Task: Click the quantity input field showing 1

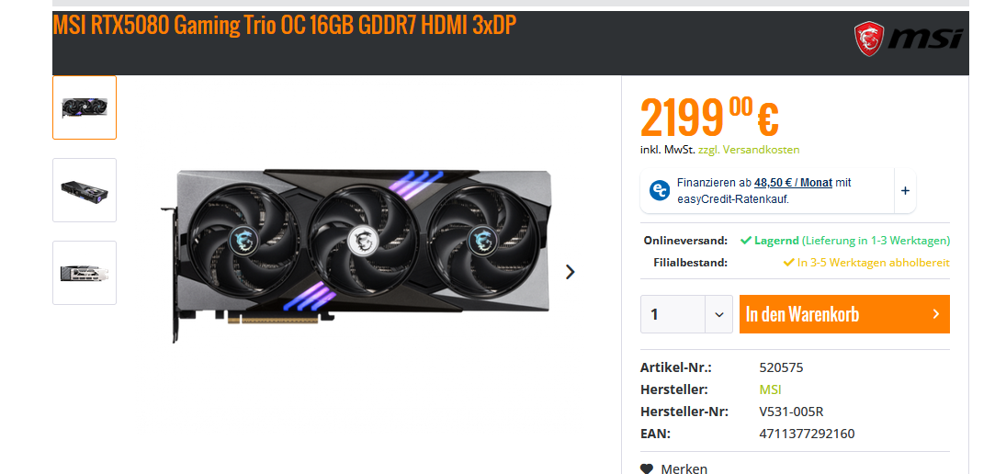Action: [673, 314]
